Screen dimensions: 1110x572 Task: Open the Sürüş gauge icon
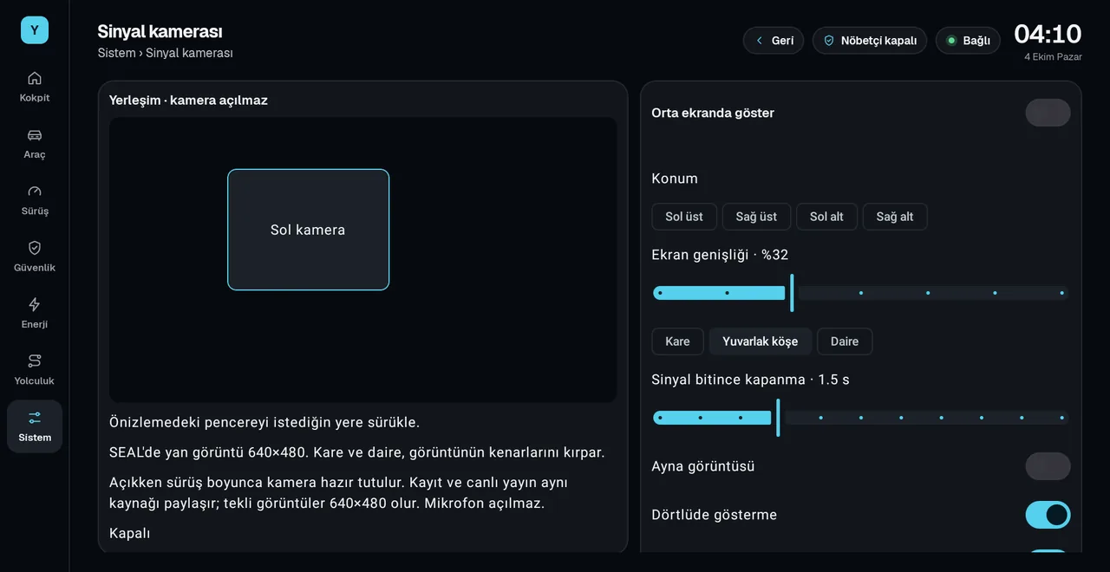click(x=35, y=192)
